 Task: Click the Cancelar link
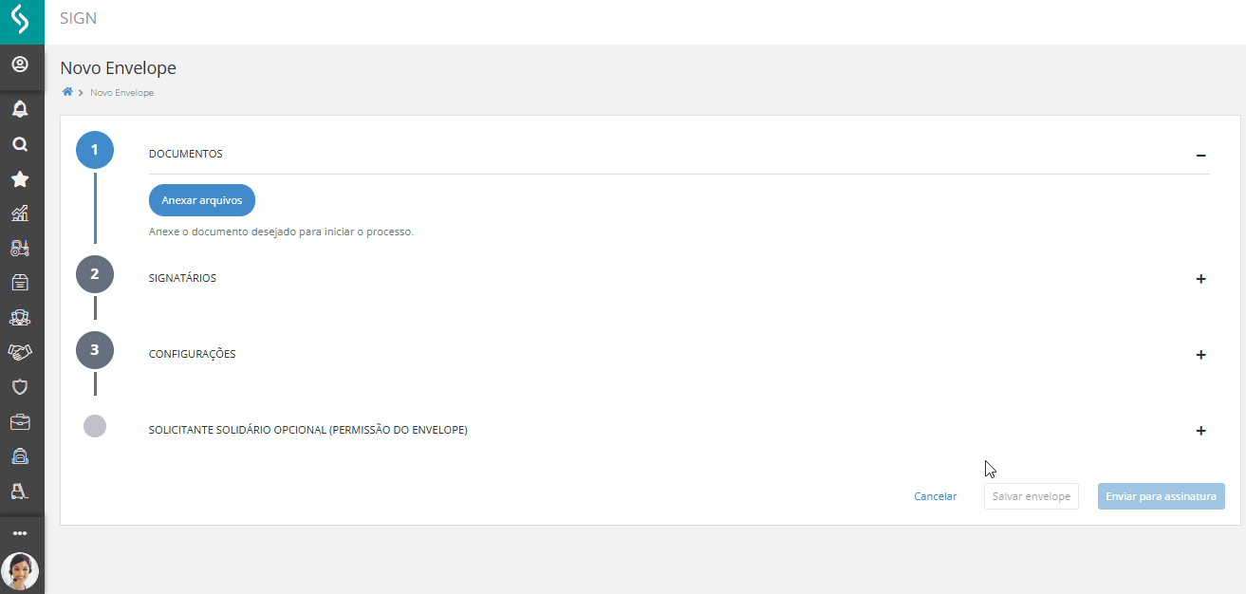935,496
